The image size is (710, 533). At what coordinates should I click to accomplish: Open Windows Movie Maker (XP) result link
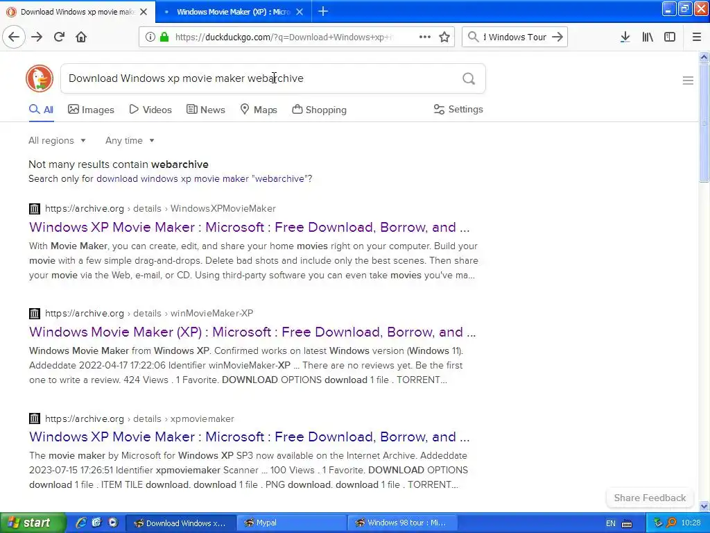[x=252, y=332]
